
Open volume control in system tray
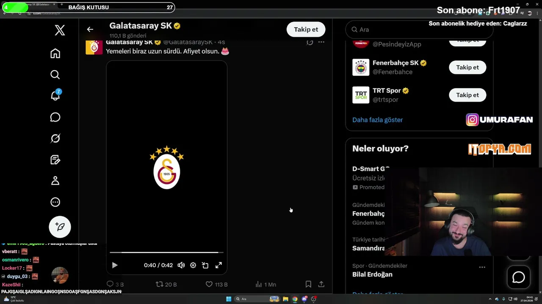click(x=515, y=299)
